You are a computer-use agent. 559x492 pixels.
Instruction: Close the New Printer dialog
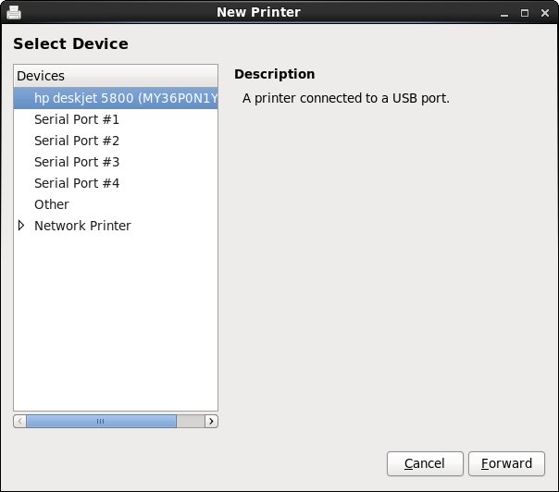[544, 13]
